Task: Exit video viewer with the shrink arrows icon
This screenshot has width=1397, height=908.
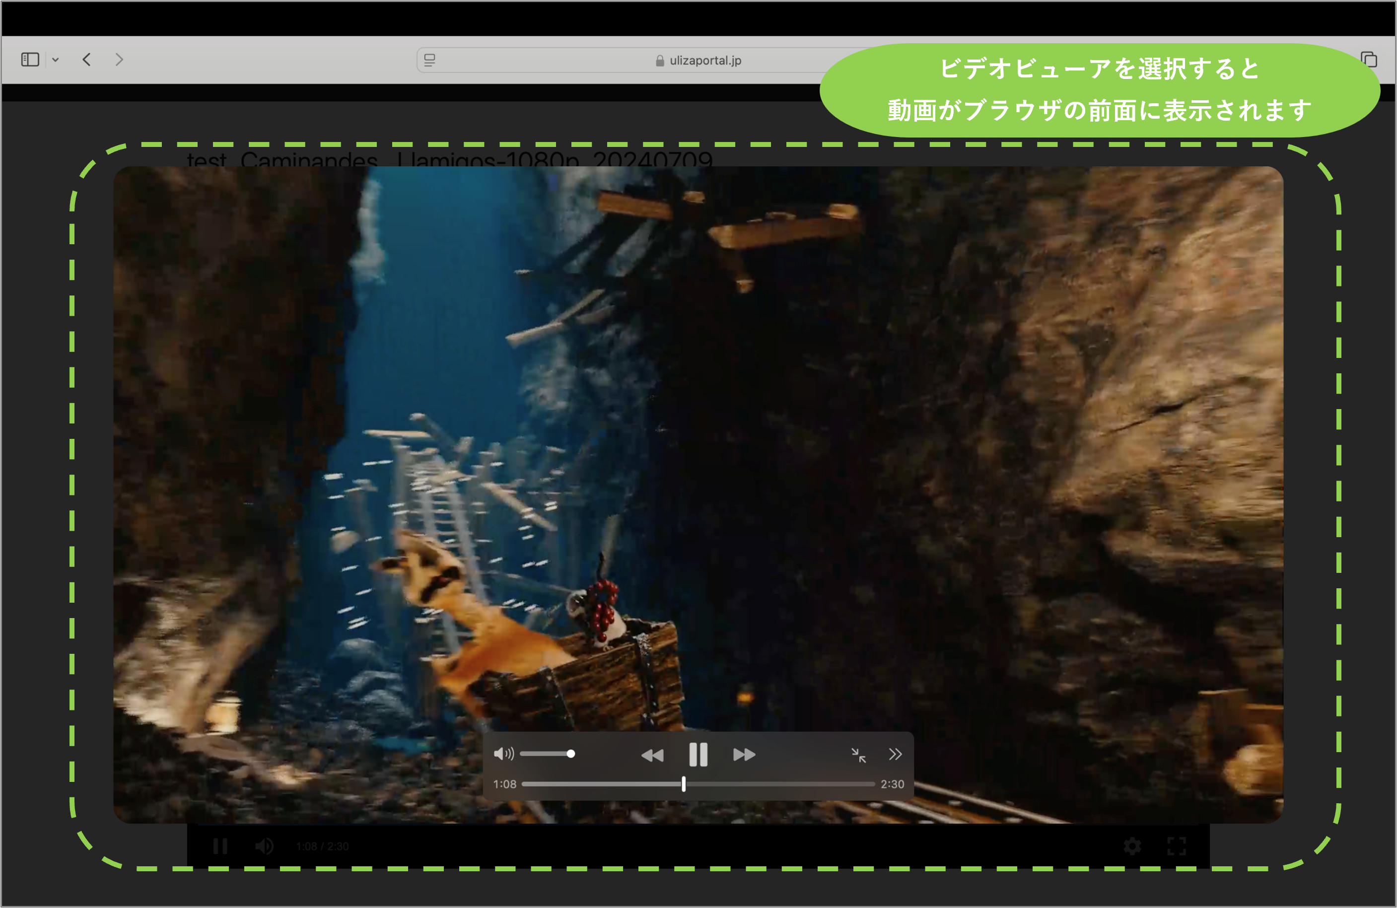Action: click(859, 756)
